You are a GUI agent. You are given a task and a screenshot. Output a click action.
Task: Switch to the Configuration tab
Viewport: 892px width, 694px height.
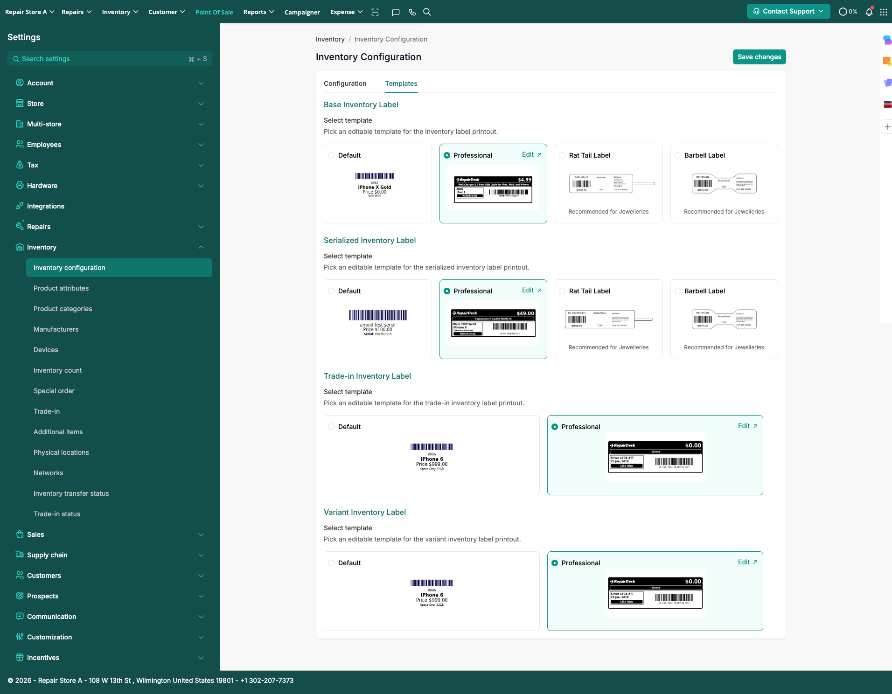345,83
